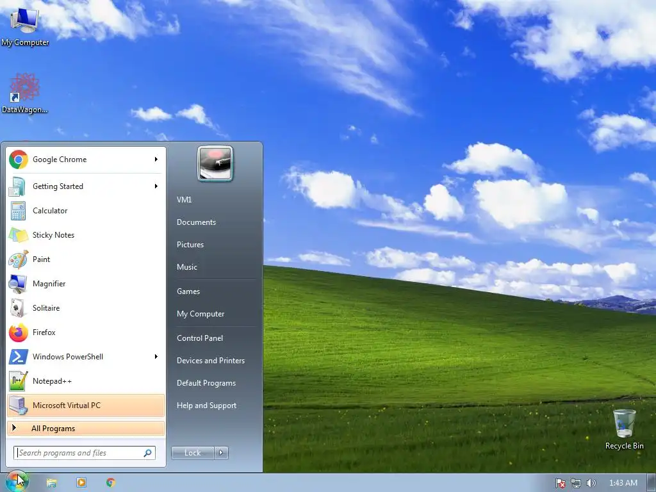Expand Windows PowerShell jump list arrow

pos(156,356)
